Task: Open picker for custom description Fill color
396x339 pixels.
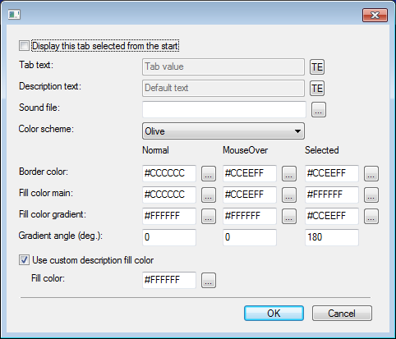Action: click(209, 280)
